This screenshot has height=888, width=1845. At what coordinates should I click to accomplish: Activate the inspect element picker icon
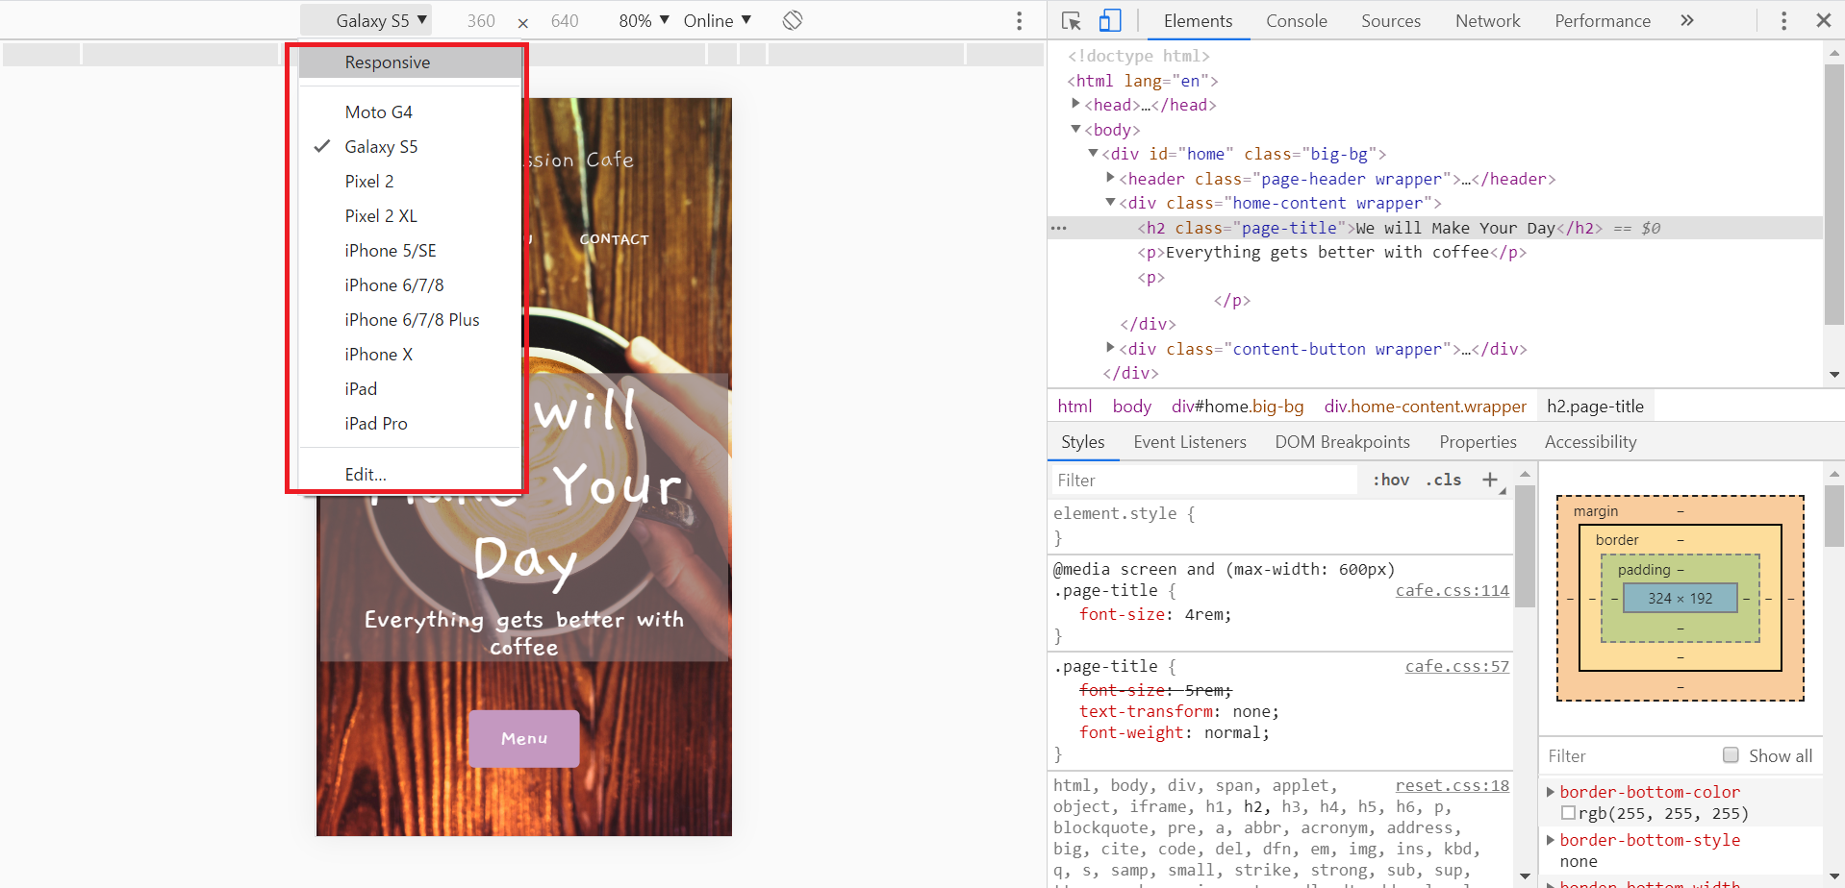coord(1072,20)
